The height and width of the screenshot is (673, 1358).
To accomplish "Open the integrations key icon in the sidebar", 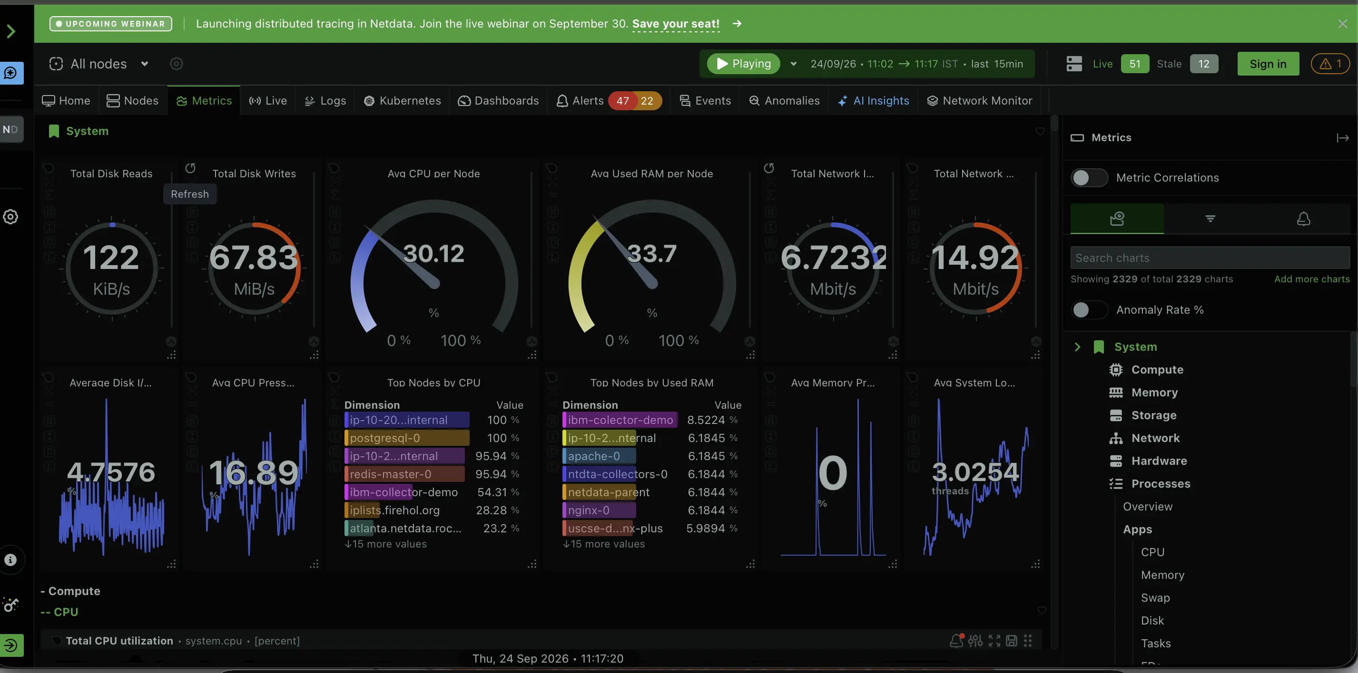I will (x=10, y=605).
